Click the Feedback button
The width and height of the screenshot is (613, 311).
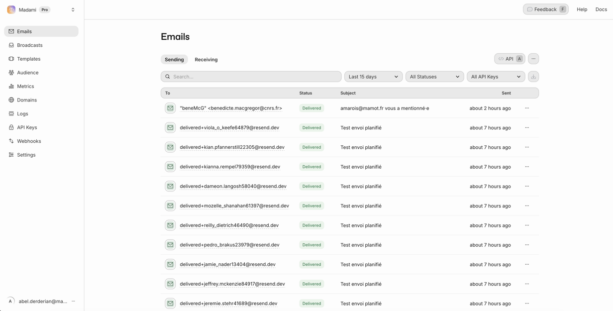click(545, 9)
